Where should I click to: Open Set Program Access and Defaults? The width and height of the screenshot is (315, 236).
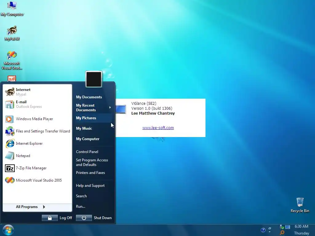click(93, 162)
